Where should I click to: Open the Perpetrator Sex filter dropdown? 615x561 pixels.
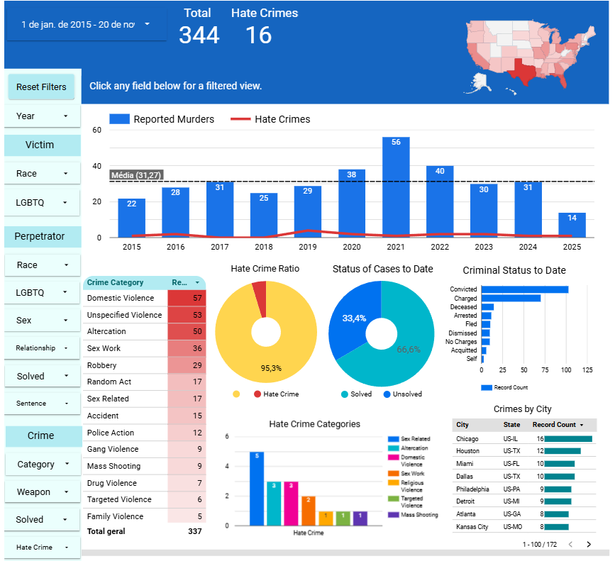pyautogui.click(x=42, y=321)
